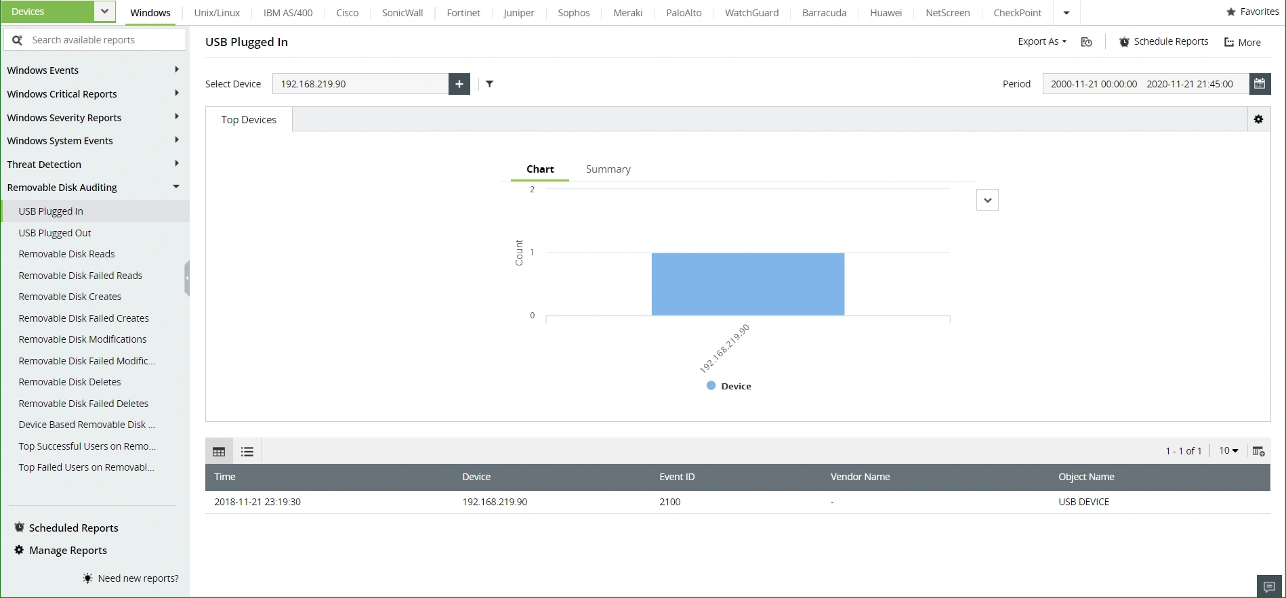Open the Devices dropdown arrow
Screen dimensions: 1286x598
pyautogui.click(x=104, y=12)
